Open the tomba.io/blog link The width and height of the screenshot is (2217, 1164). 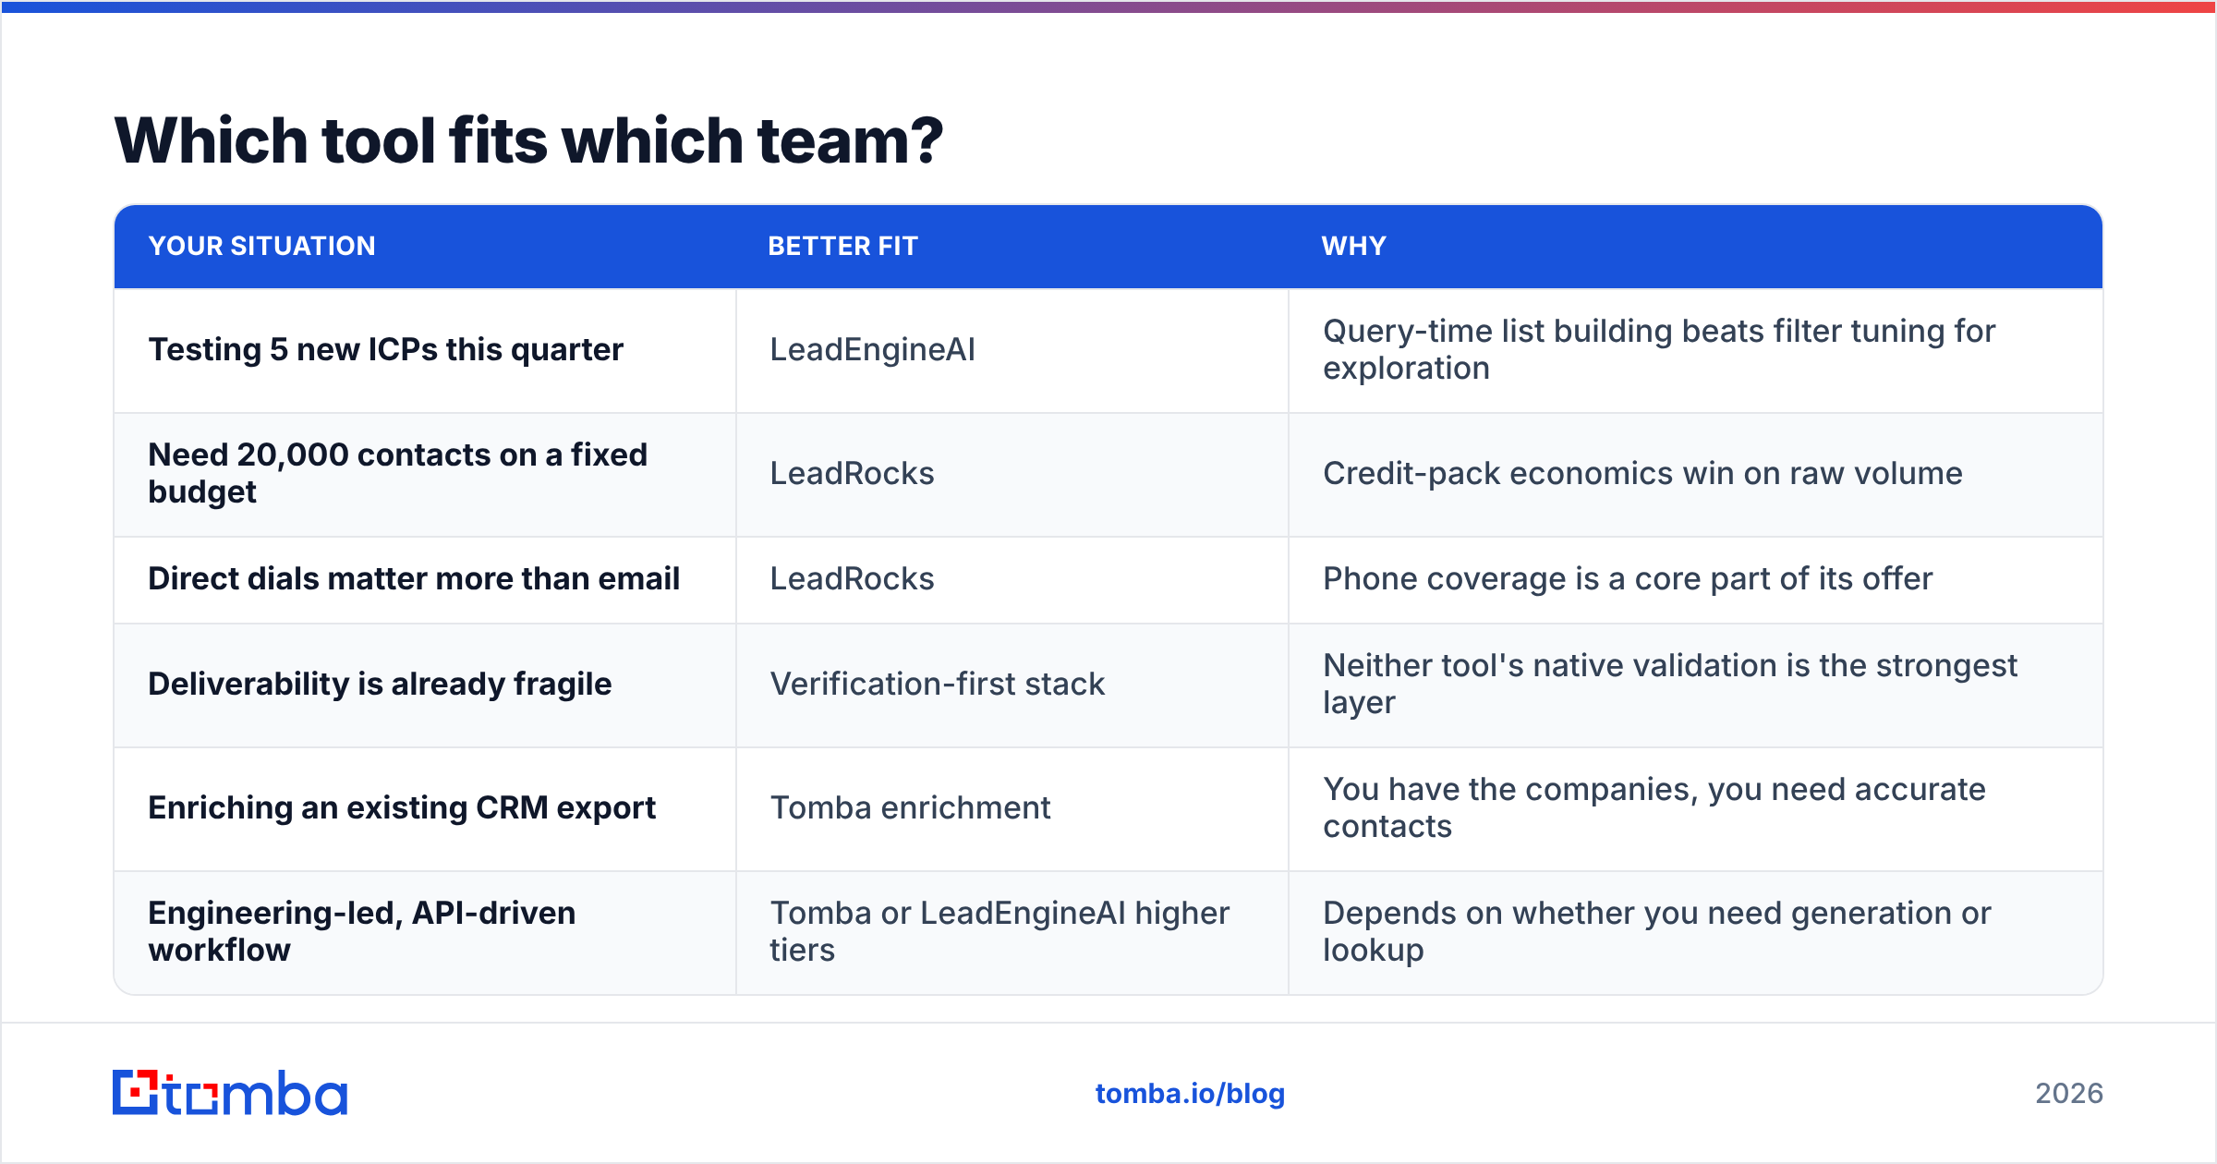[1190, 1094]
